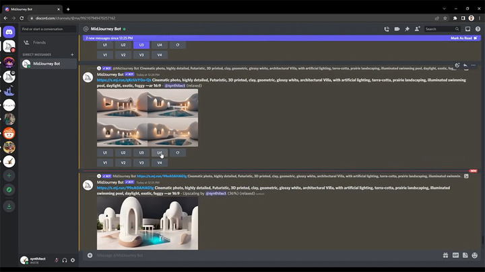Click Find or start a conversation field
The width and height of the screenshot is (485, 272).
[x=48, y=29]
